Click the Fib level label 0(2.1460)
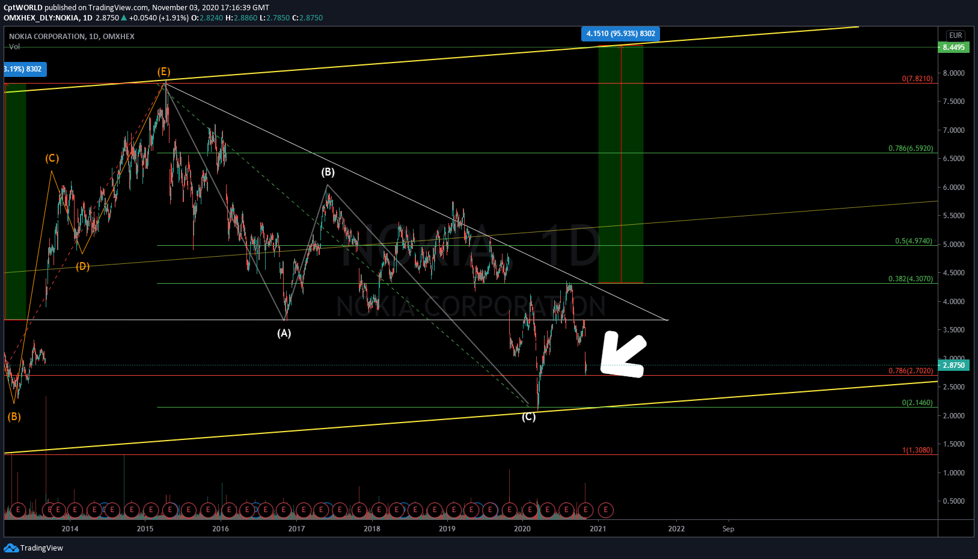Image resolution: width=978 pixels, height=559 pixels. (917, 403)
